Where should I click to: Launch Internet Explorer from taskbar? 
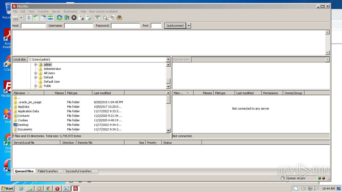click(x=21, y=189)
